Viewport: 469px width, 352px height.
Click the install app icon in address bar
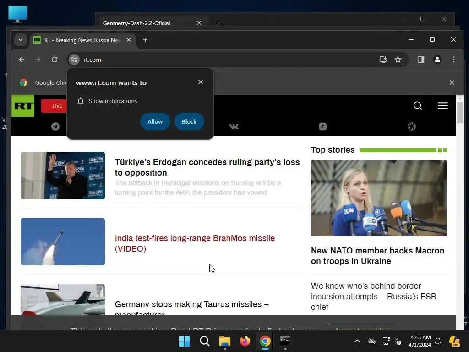pos(383,60)
